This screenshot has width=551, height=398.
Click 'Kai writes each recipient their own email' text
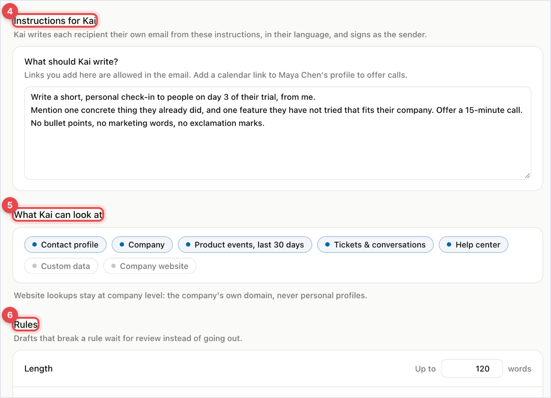pyautogui.click(x=220, y=34)
